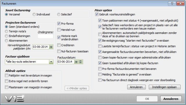Image resolution: width=186 pixels, height=105 pixels.
Task: Enable Crediteren checkbox
Action: pos(59,45)
